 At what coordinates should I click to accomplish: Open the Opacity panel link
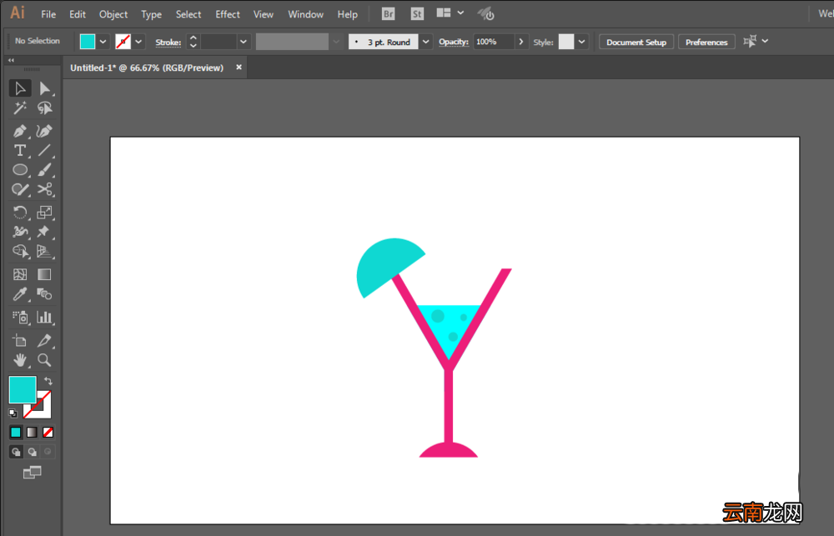[454, 42]
